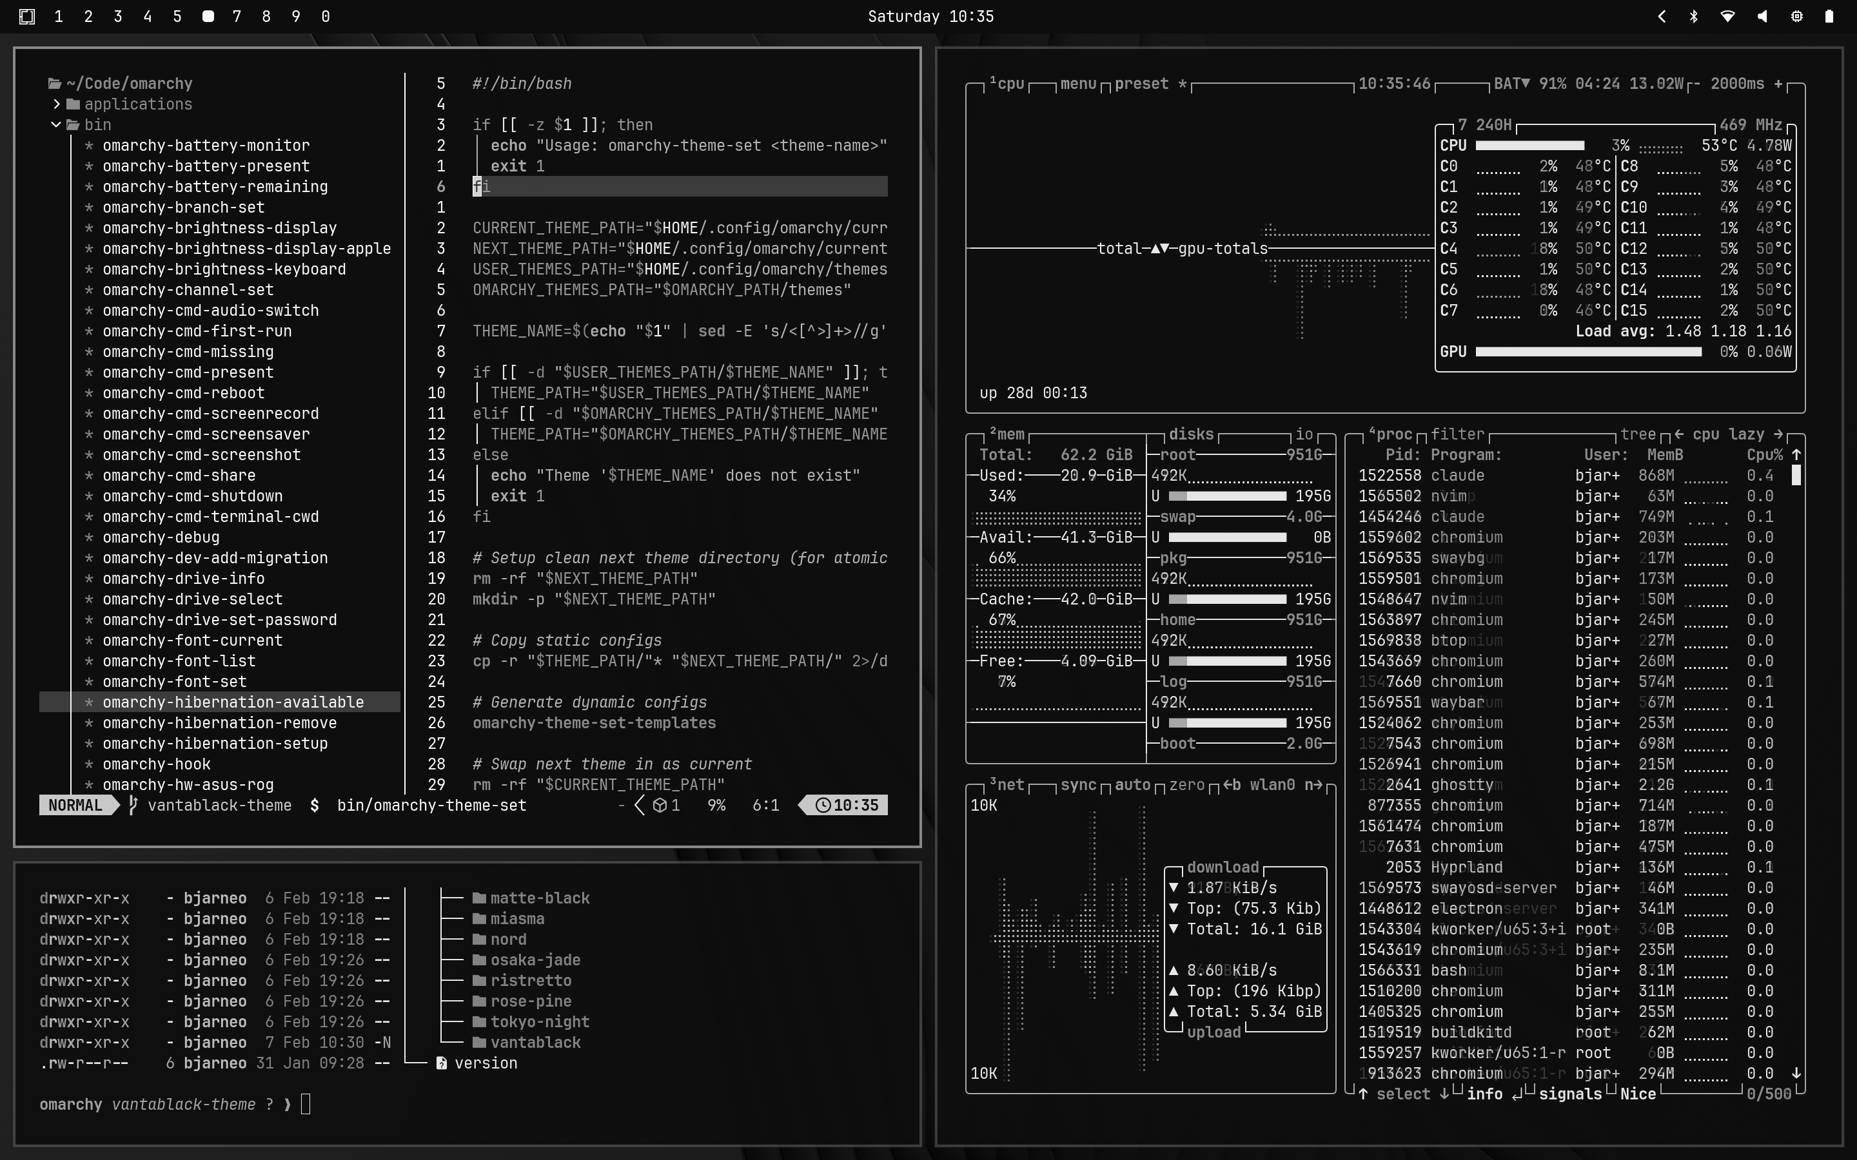
Task: Click the proc list scrollbar handle
Action: pyautogui.click(x=1796, y=476)
